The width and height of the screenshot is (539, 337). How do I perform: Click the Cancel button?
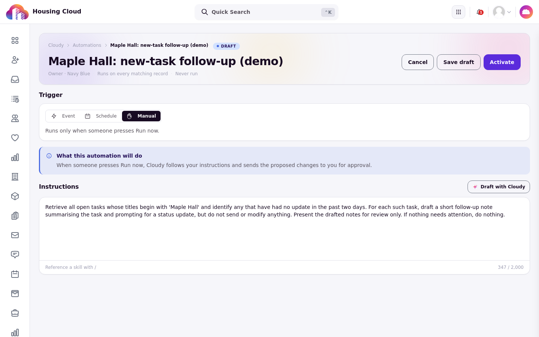click(418, 62)
